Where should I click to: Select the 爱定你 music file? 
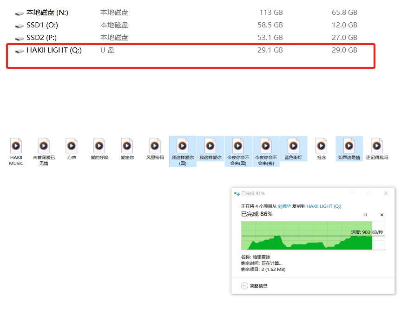coord(127,146)
